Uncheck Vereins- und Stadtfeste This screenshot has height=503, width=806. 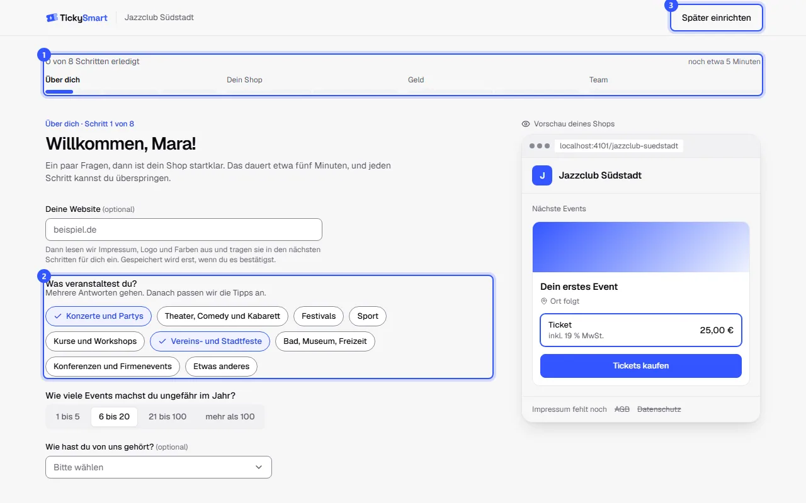coord(210,341)
